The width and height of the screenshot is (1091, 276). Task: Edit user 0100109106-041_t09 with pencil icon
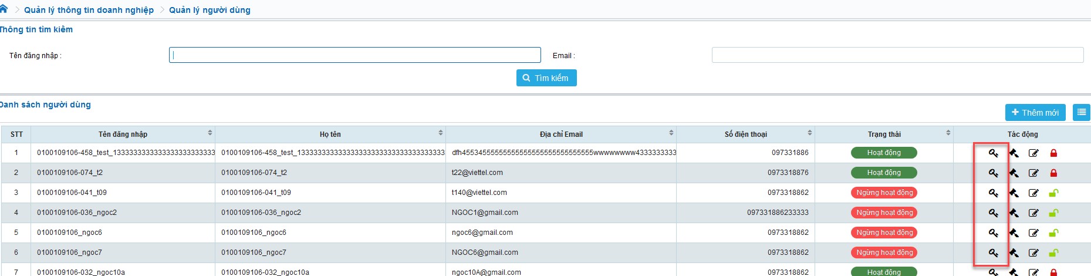(1033, 193)
